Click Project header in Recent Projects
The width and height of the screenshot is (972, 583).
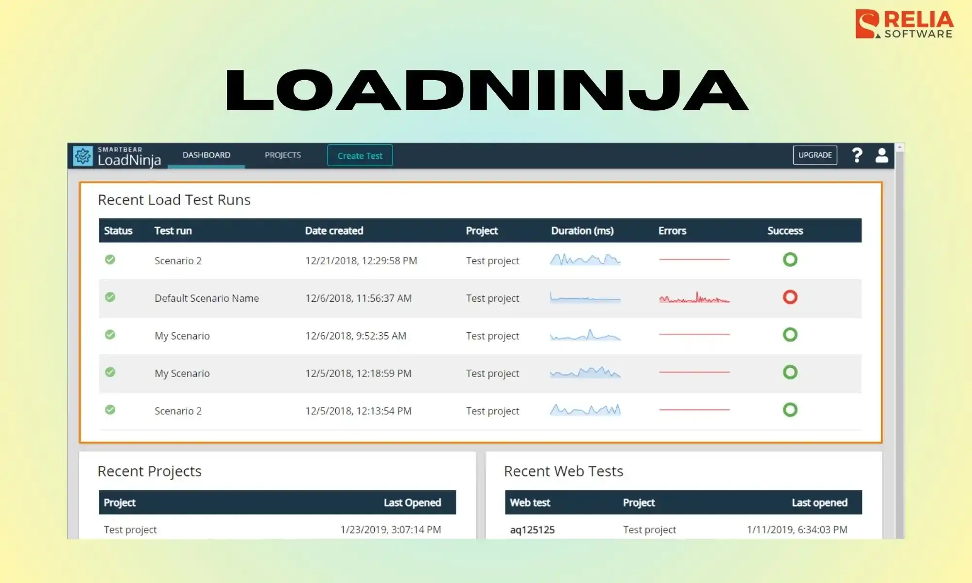click(120, 503)
